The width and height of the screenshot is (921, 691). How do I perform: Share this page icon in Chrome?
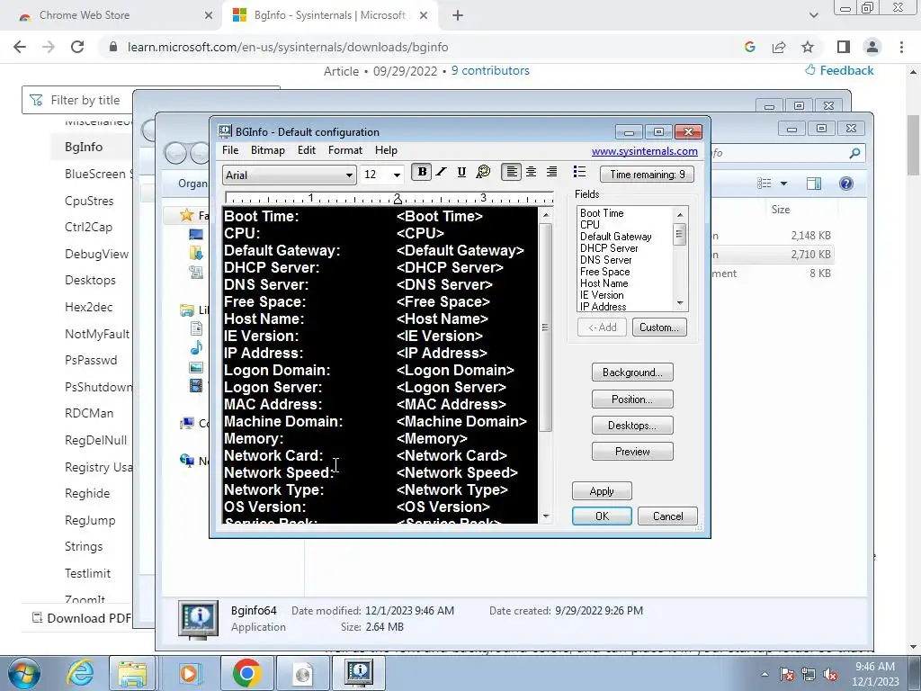coord(779,47)
